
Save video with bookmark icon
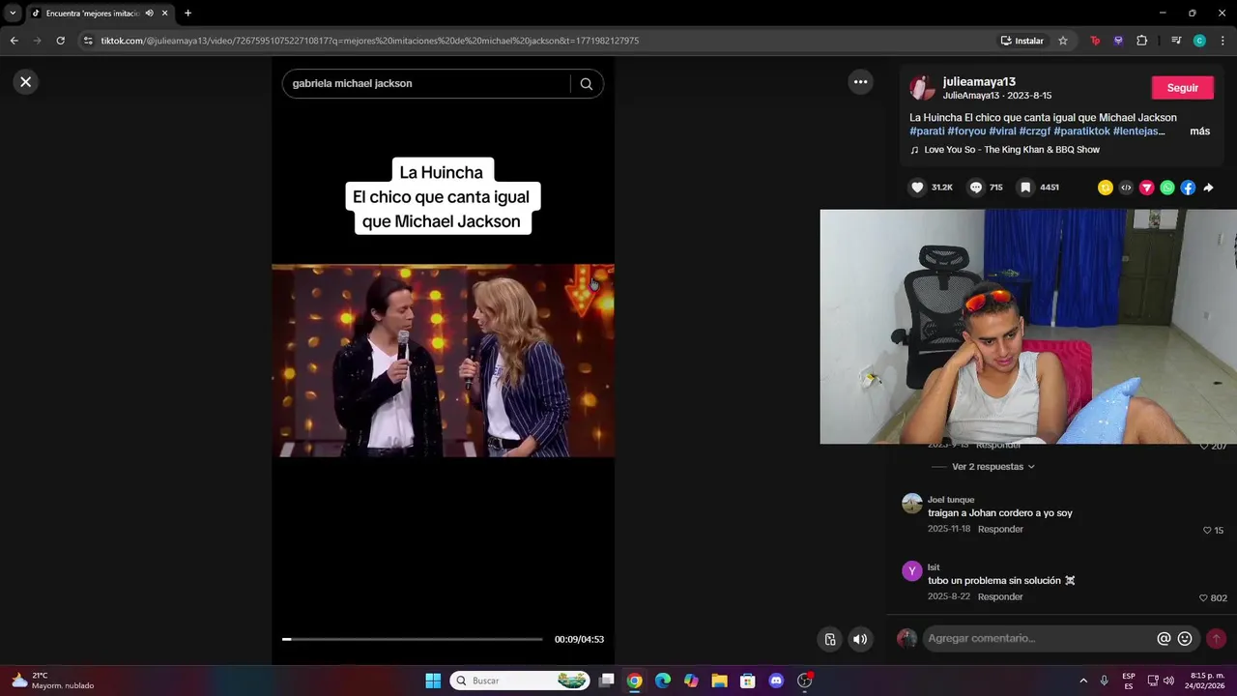point(1025,188)
